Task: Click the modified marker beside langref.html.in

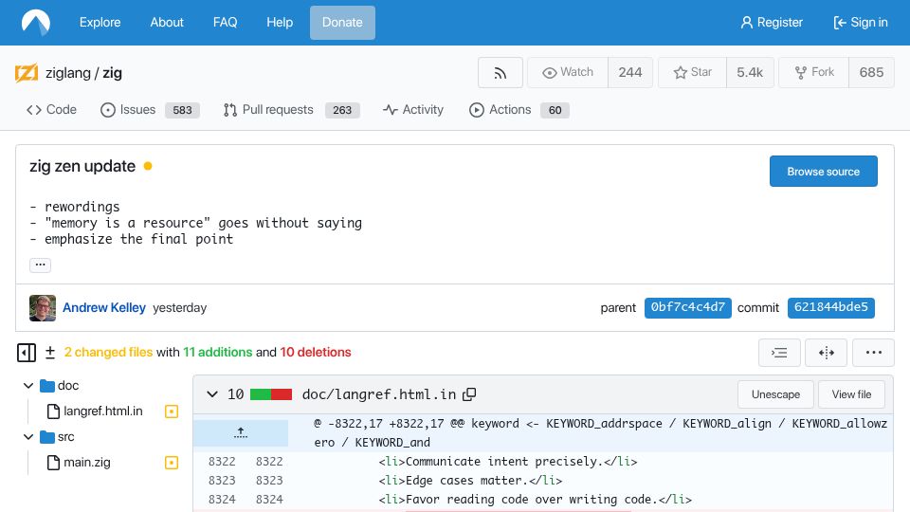Action: (x=172, y=411)
